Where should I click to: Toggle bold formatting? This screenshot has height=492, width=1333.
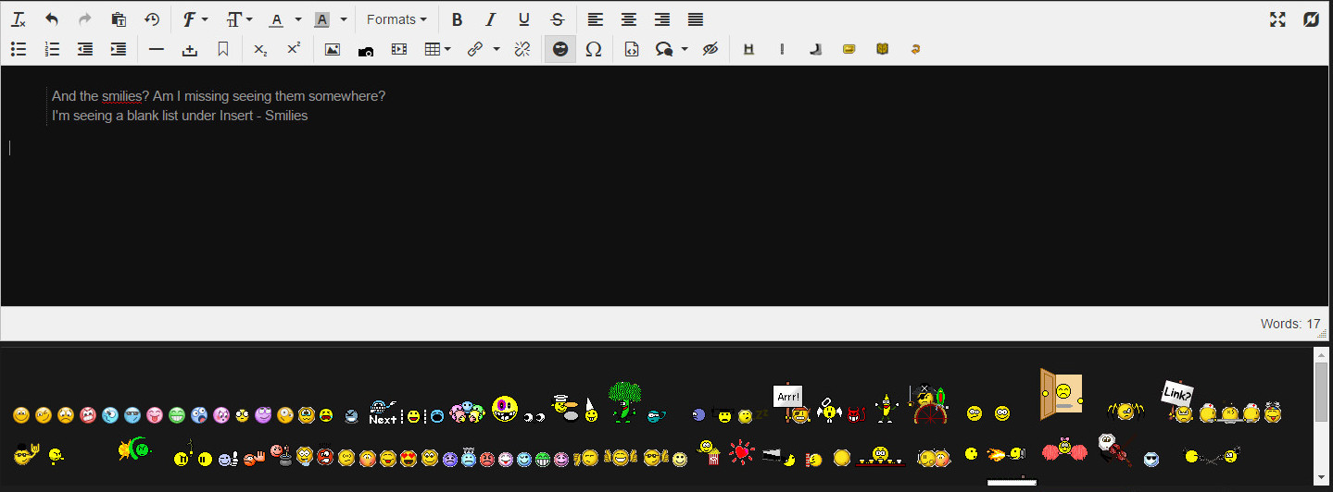457,19
